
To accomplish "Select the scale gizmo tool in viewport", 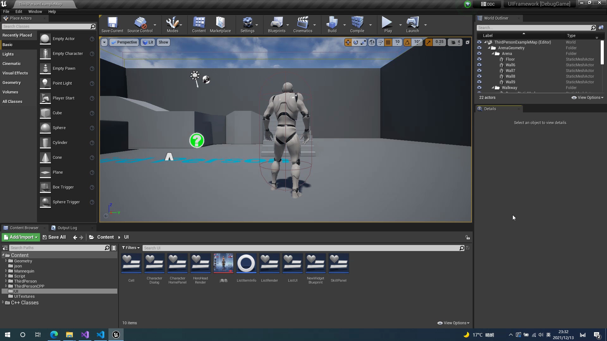I will click(x=364, y=42).
